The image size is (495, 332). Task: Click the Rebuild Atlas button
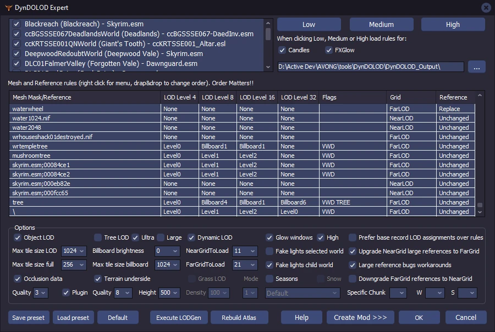coord(239,318)
